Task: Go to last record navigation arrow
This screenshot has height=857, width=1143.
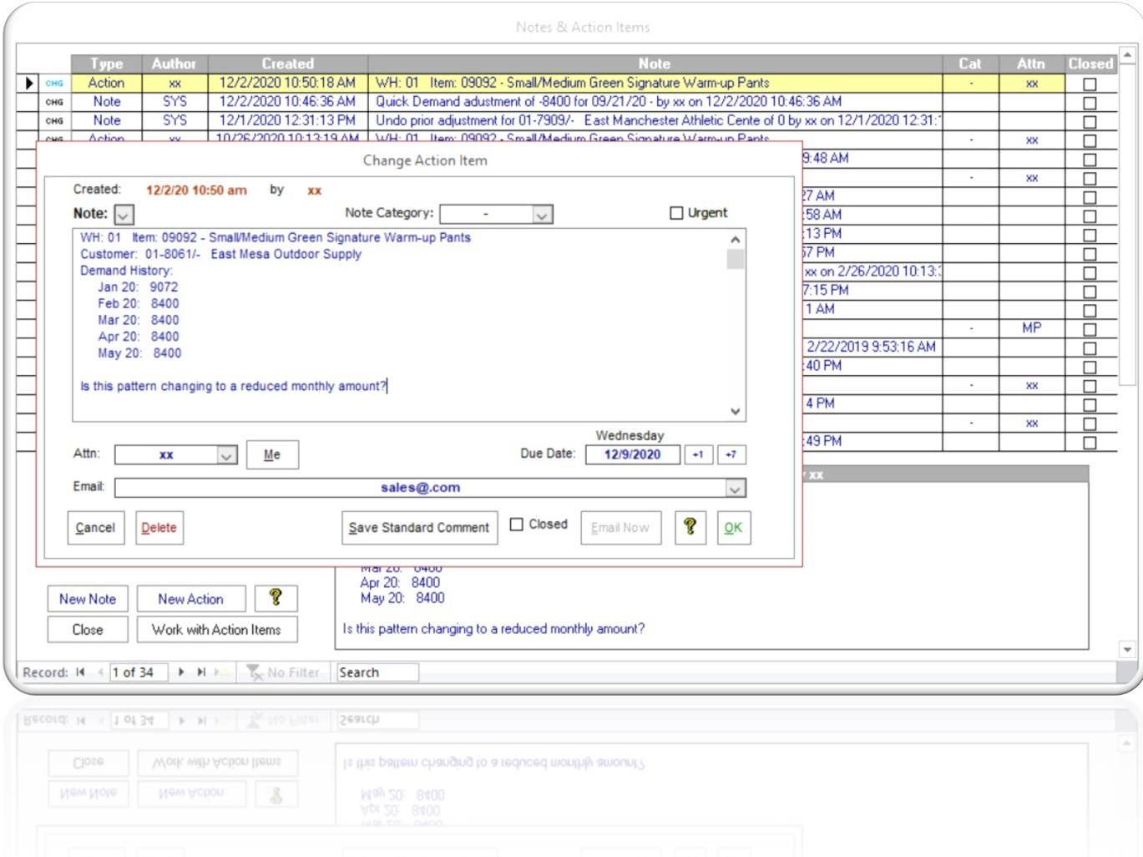Action: point(201,672)
